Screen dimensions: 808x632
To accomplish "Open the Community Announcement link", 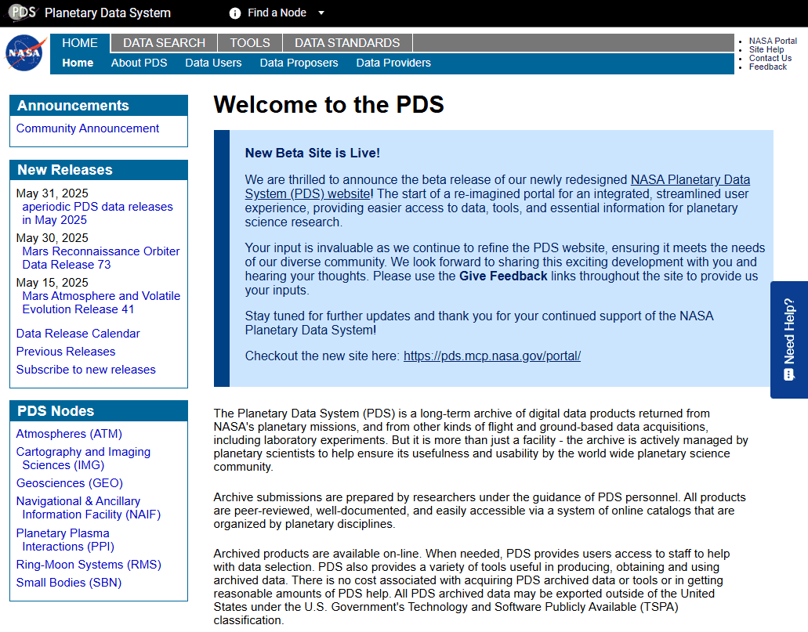I will pos(88,128).
